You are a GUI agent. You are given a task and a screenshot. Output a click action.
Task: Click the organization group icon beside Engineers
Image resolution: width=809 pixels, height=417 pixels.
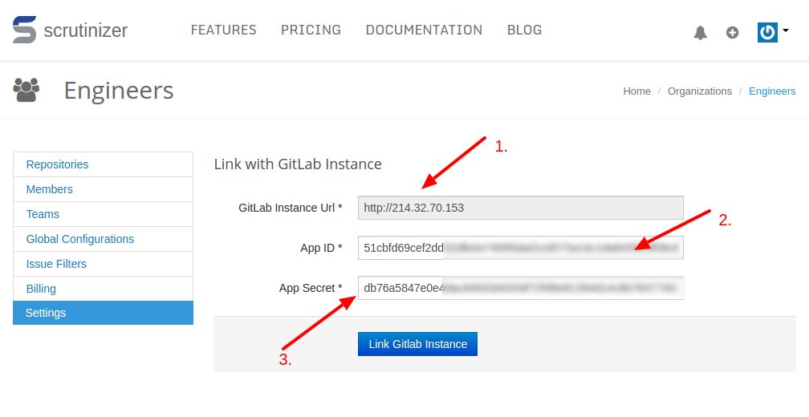pyautogui.click(x=26, y=90)
